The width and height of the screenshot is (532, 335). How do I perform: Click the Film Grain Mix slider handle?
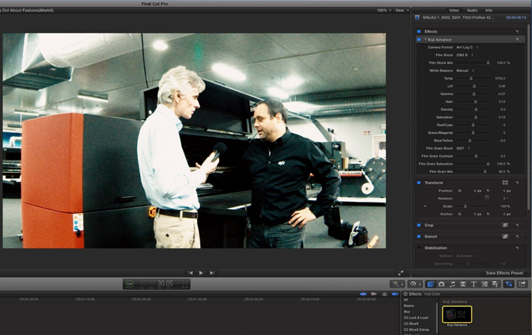(x=485, y=172)
